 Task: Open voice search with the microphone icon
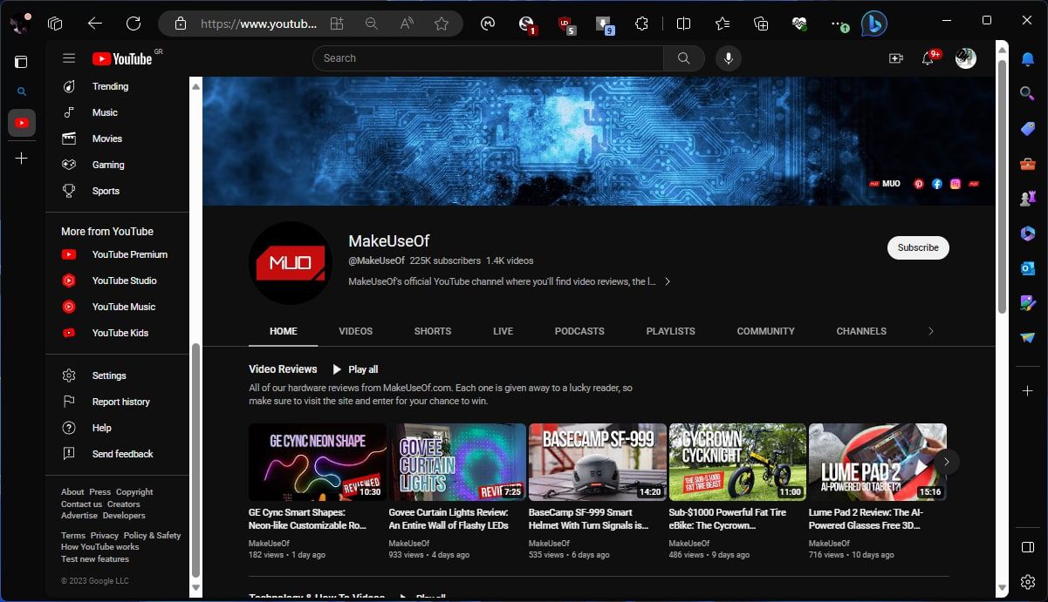[x=728, y=57]
